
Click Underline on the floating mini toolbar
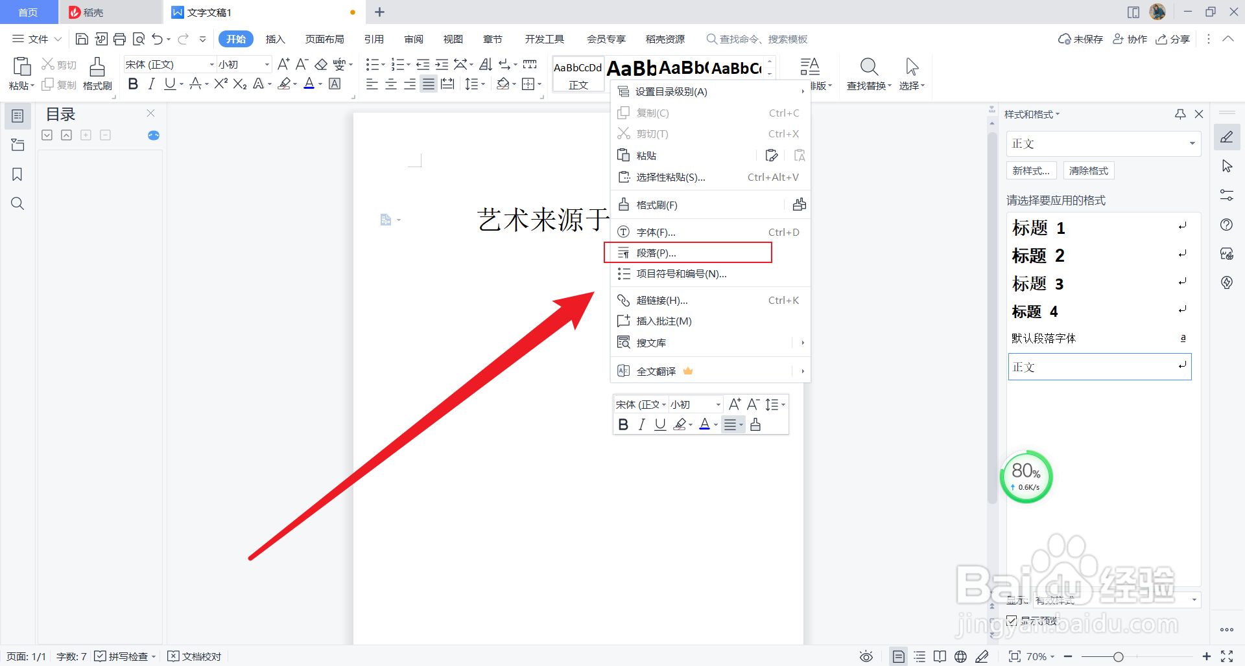click(660, 424)
